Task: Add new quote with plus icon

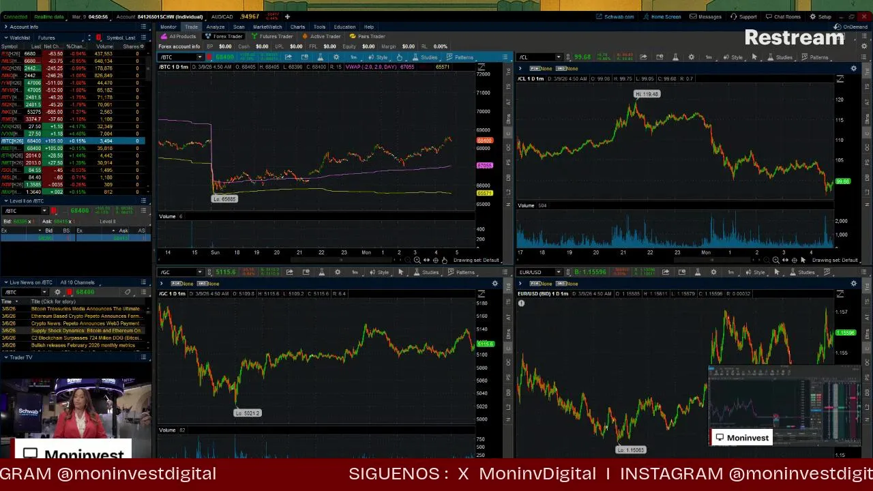Action: (287, 16)
